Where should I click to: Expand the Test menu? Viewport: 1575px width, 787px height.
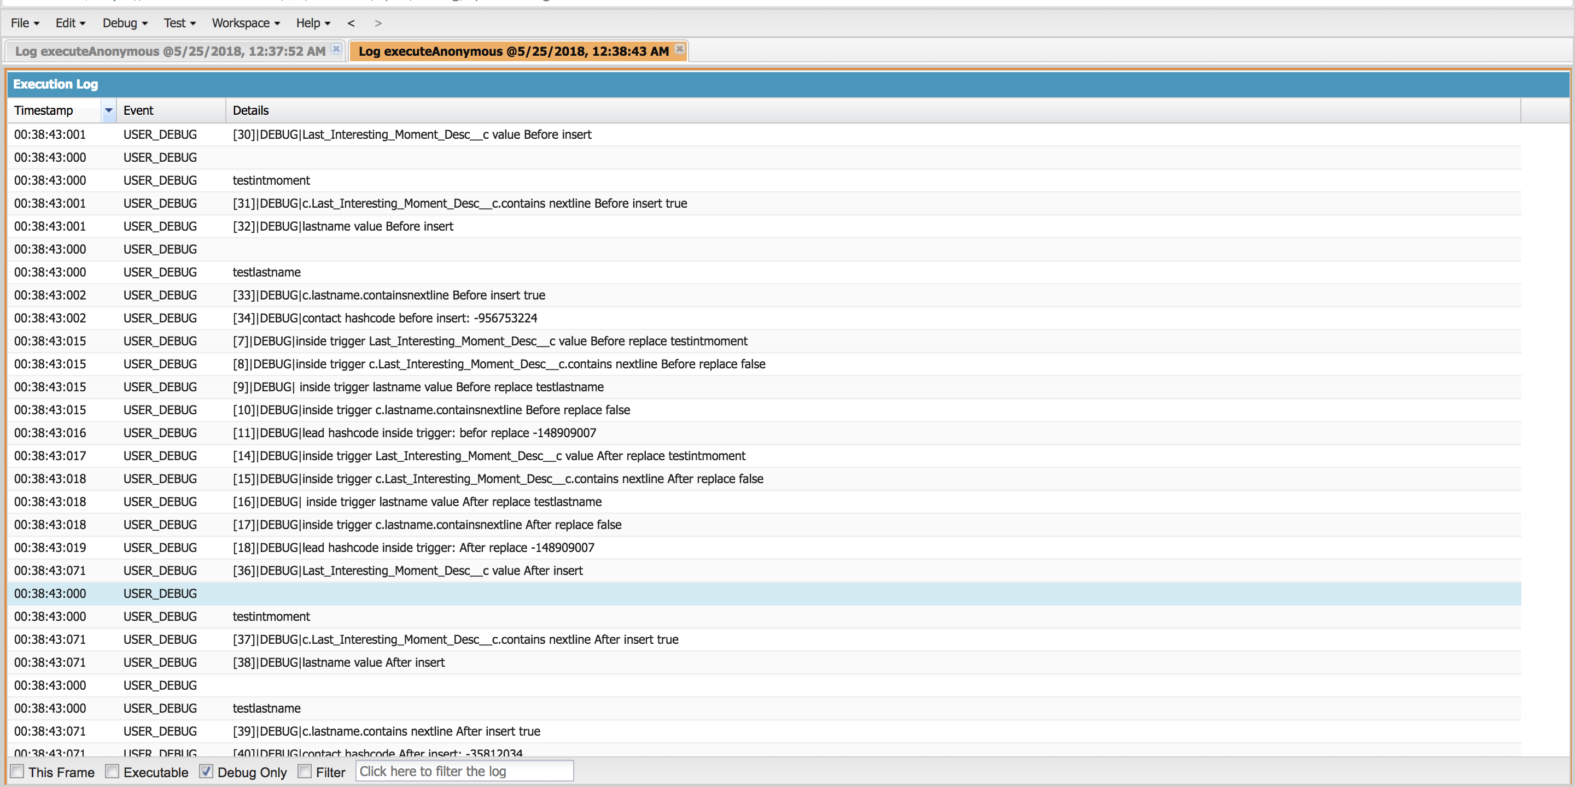click(179, 23)
